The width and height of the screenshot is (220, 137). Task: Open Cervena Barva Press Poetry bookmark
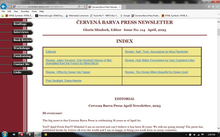point(146,16)
